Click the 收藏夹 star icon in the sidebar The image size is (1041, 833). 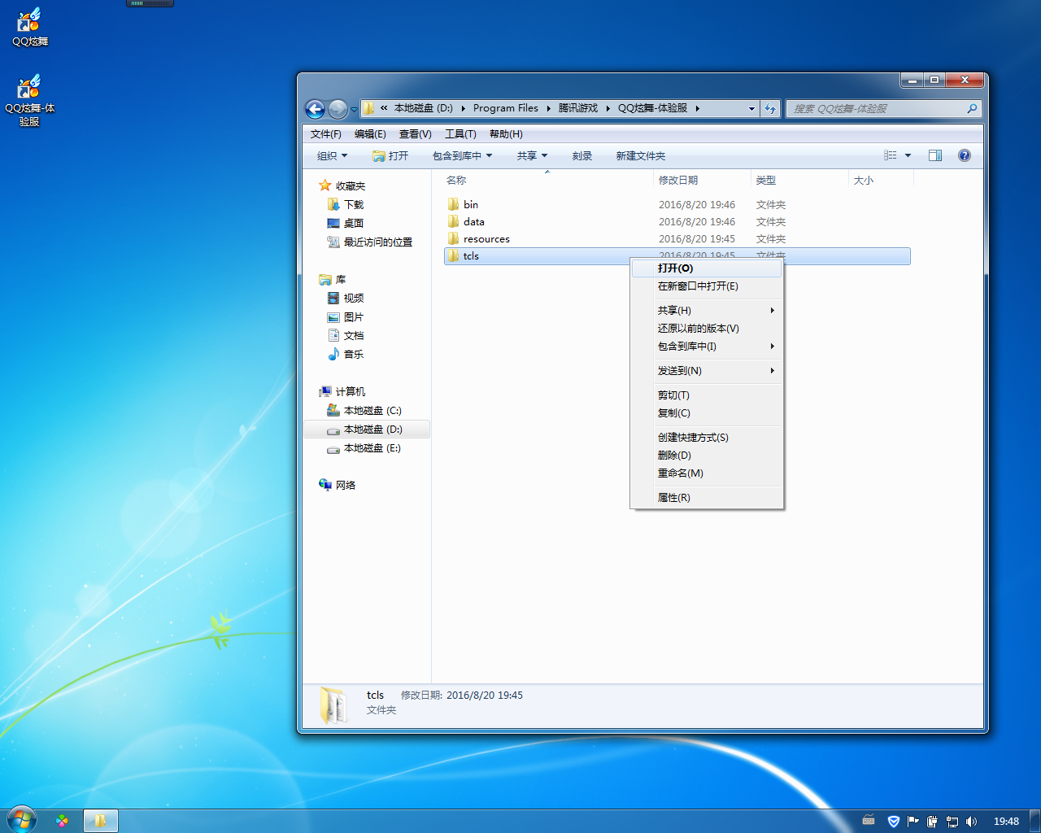[x=325, y=185]
